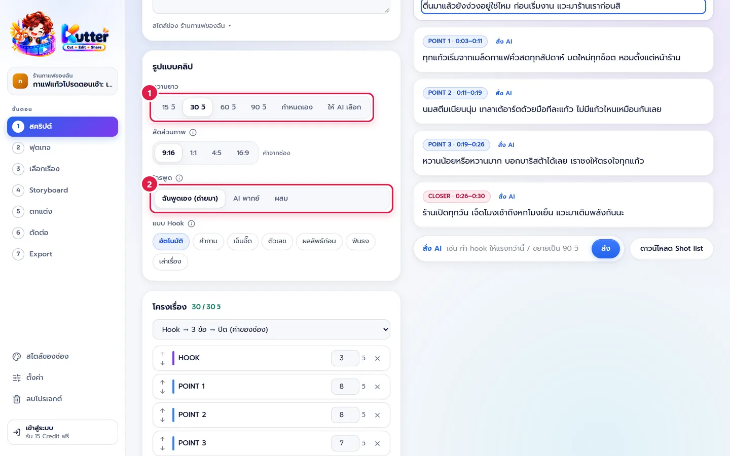This screenshot has height=456, width=730.
Task: Edit the HOOK duration seconds field
Action: [x=345, y=358]
